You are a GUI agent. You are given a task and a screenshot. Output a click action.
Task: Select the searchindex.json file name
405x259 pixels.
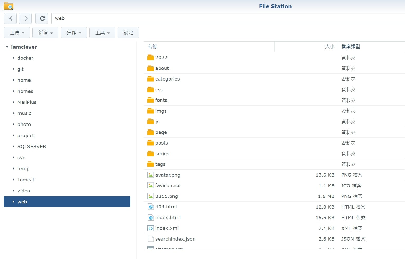click(x=175, y=239)
